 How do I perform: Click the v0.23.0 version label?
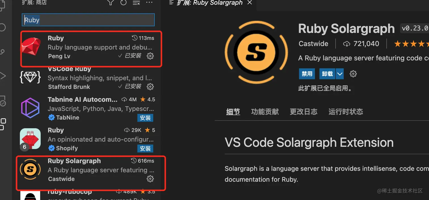415,28
